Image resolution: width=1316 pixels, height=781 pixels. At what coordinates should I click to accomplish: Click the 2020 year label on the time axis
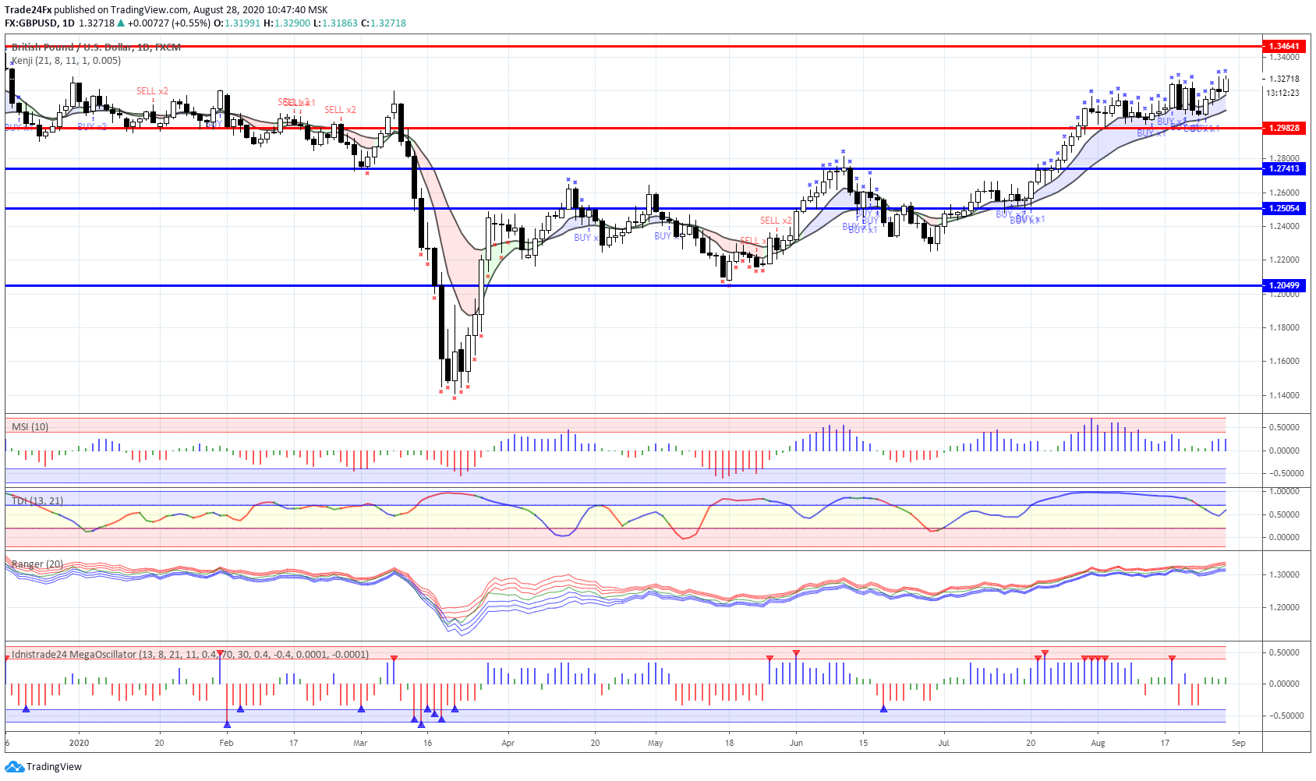coord(79,743)
